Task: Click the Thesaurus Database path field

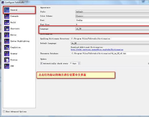Action: [x=110, y=53]
